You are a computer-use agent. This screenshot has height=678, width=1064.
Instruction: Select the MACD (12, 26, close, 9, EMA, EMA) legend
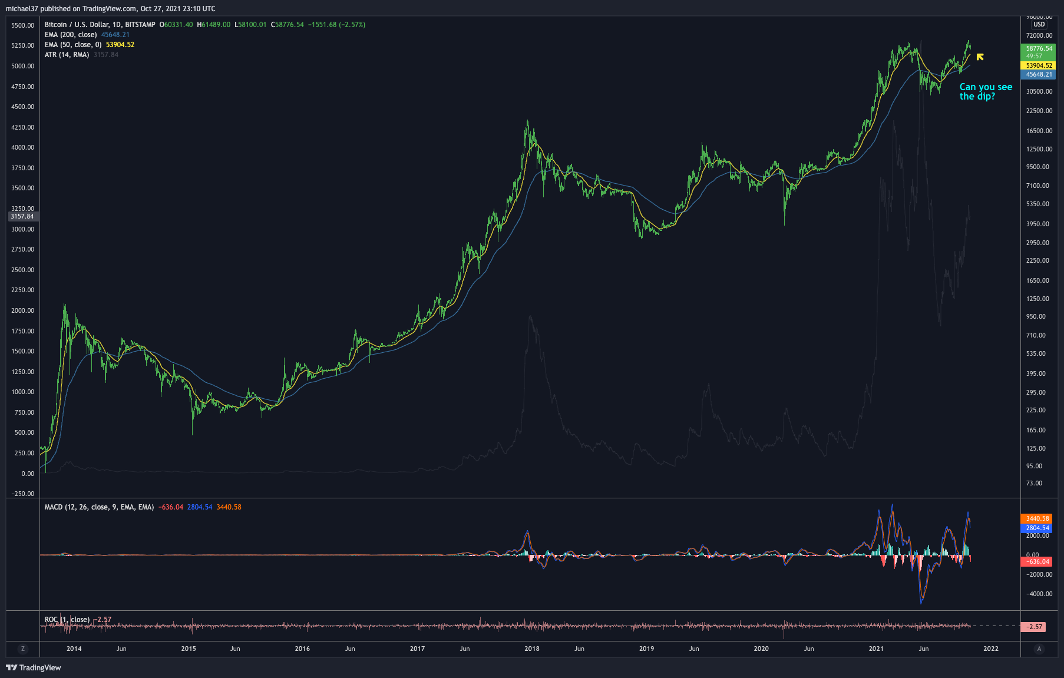click(99, 507)
